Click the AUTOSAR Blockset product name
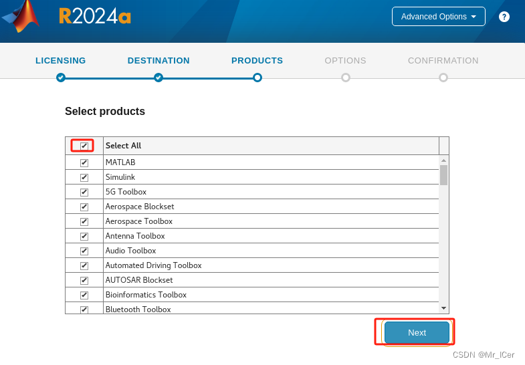Screen dimensions: 525x365 point(139,280)
